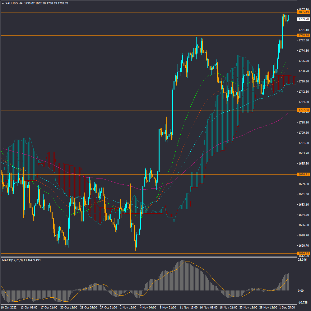Click the MACD(12,26,9) indicator label
The image size is (311, 311).
tap(15, 260)
